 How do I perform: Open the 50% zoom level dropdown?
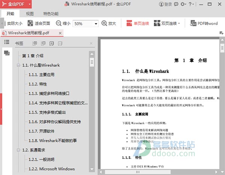point(96,24)
